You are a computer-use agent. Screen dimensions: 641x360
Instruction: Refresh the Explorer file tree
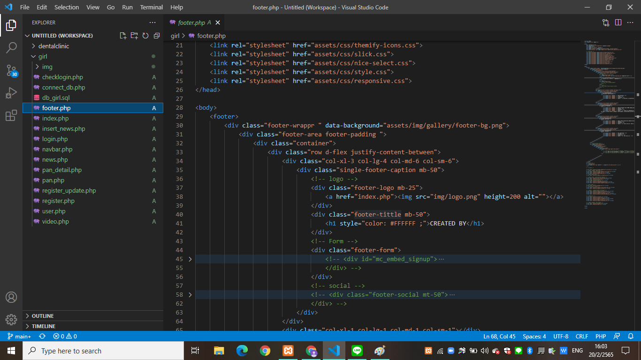(145, 36)
